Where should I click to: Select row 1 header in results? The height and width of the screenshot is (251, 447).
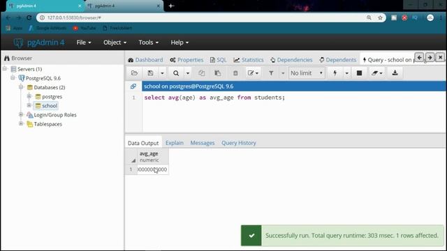(131, 169)
